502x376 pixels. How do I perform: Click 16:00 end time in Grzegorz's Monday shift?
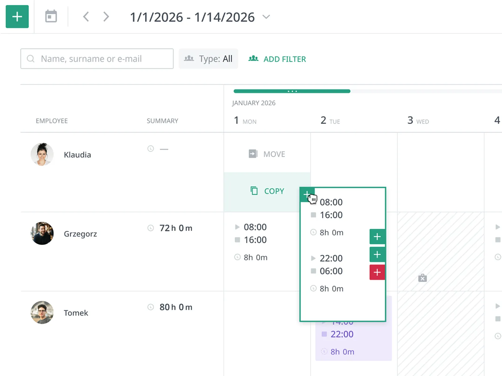click(x=255, y=240)
